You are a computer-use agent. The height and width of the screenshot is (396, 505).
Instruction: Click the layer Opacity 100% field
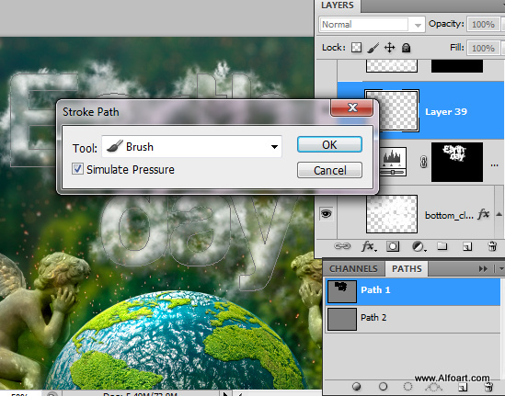coord(483,25)
